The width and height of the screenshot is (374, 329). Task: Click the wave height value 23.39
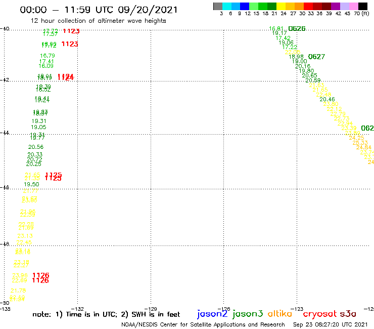point(349,128)
